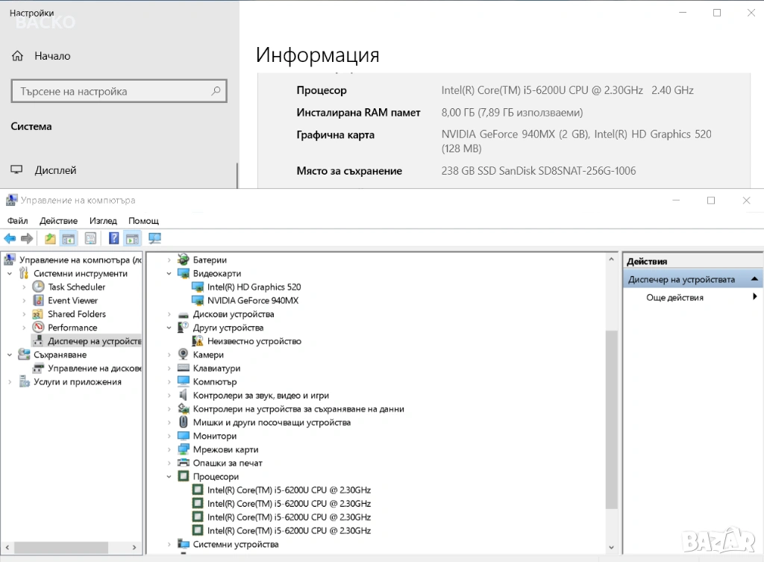The height and width of the screenshot is (562, 764).
Task: Select Неизвестно устройство with warning icon
Action: [x=254, y=341]
